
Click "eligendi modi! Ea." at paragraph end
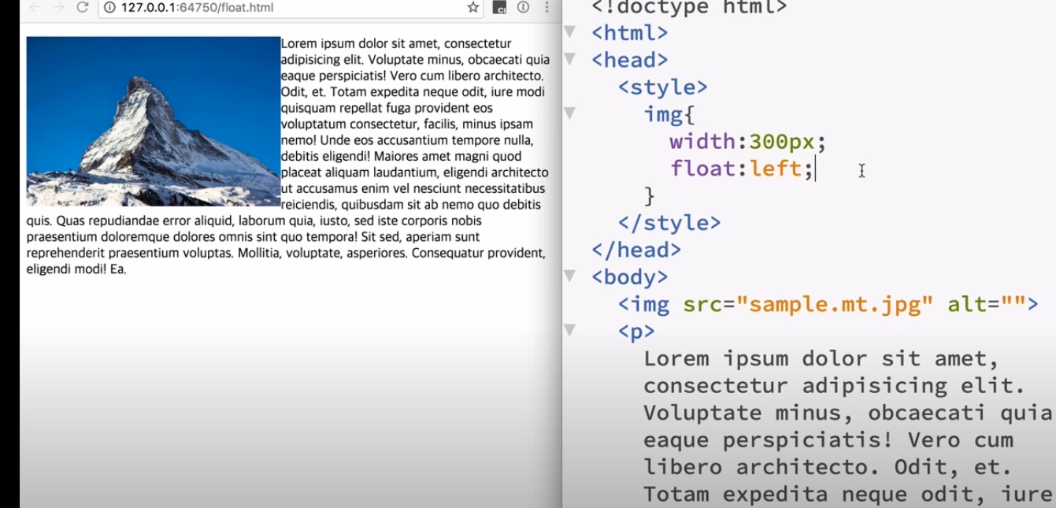pyautogui.click(x=76, y=269)
